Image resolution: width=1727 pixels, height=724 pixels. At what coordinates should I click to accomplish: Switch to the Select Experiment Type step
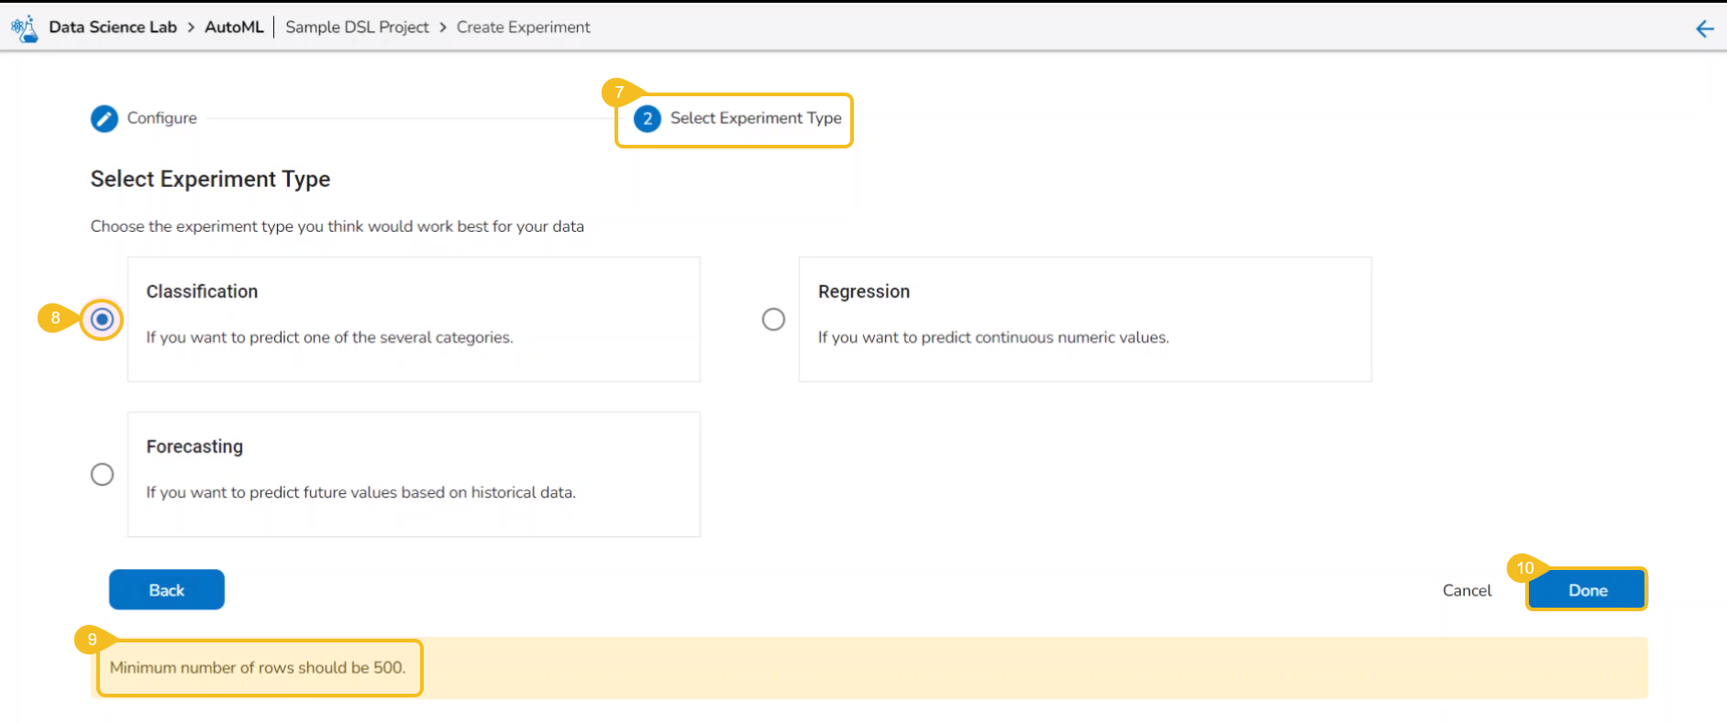click(755, 118)
